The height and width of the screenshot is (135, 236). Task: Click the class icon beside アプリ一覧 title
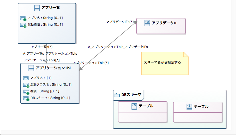37,8
